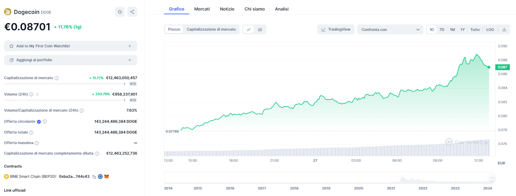Click info icon beside Offerta massima
516x196 pixels.
pos(37,143)
